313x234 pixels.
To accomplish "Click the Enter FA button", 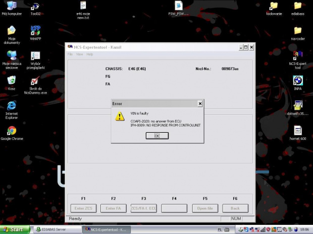I will 114,208.
